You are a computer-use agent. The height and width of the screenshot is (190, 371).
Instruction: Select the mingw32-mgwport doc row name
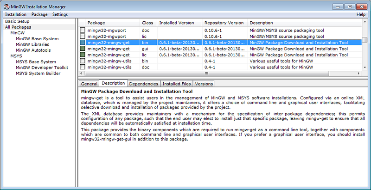(107, 30)
